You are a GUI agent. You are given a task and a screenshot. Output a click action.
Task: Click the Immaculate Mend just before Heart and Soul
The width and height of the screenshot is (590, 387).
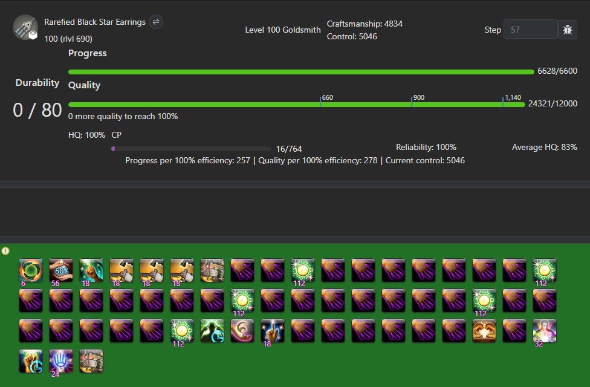182,331
